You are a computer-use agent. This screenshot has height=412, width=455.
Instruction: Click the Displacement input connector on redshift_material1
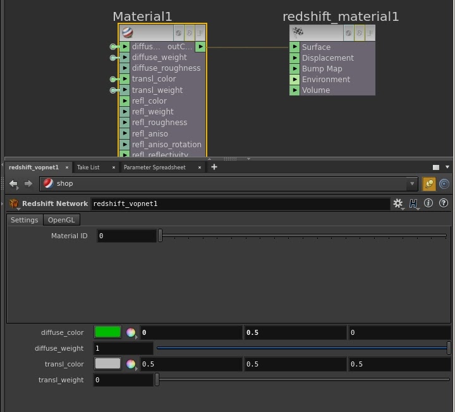pos(294,58)
